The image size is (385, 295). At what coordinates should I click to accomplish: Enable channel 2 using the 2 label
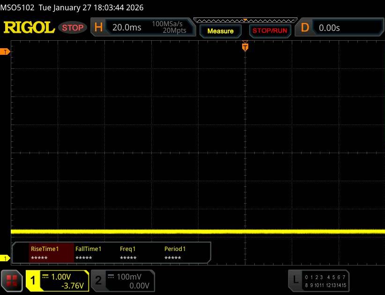tap(98, 280)
